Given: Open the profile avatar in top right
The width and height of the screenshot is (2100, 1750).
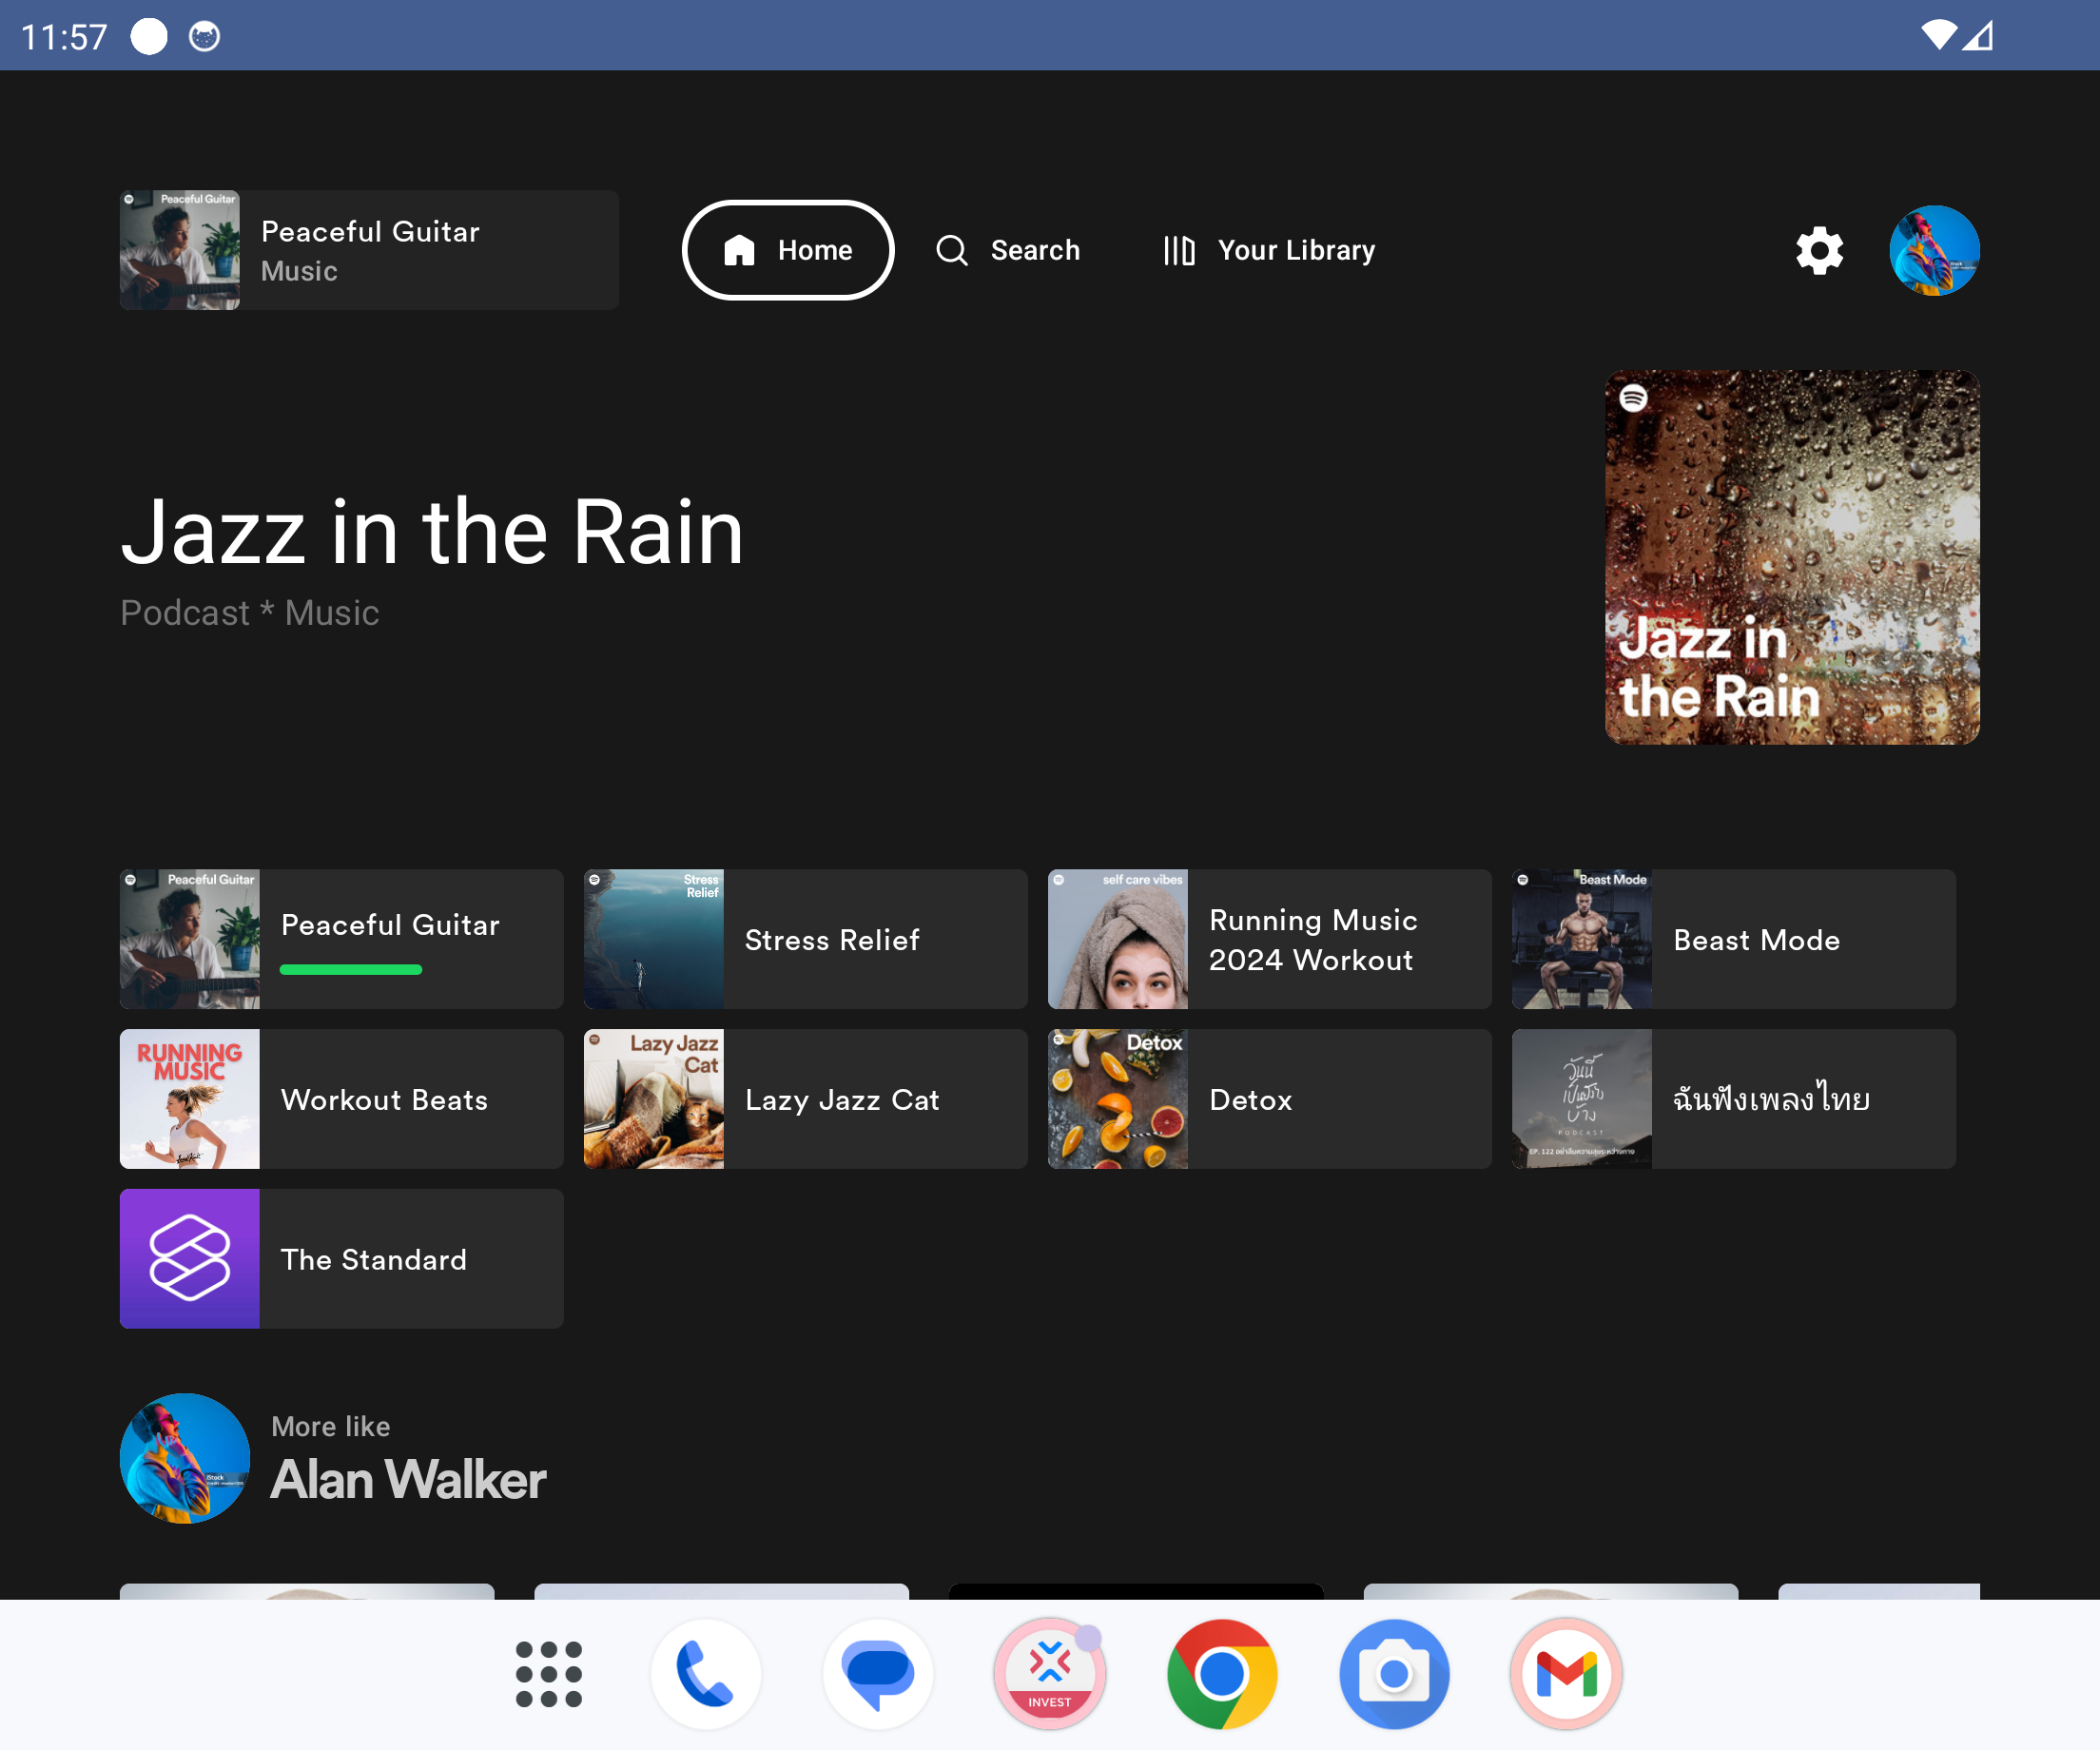Looking at the screenshot, I should pos(1933,250).
